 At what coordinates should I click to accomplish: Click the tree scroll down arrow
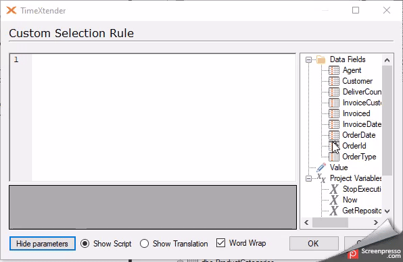click(x=387, y=211)
